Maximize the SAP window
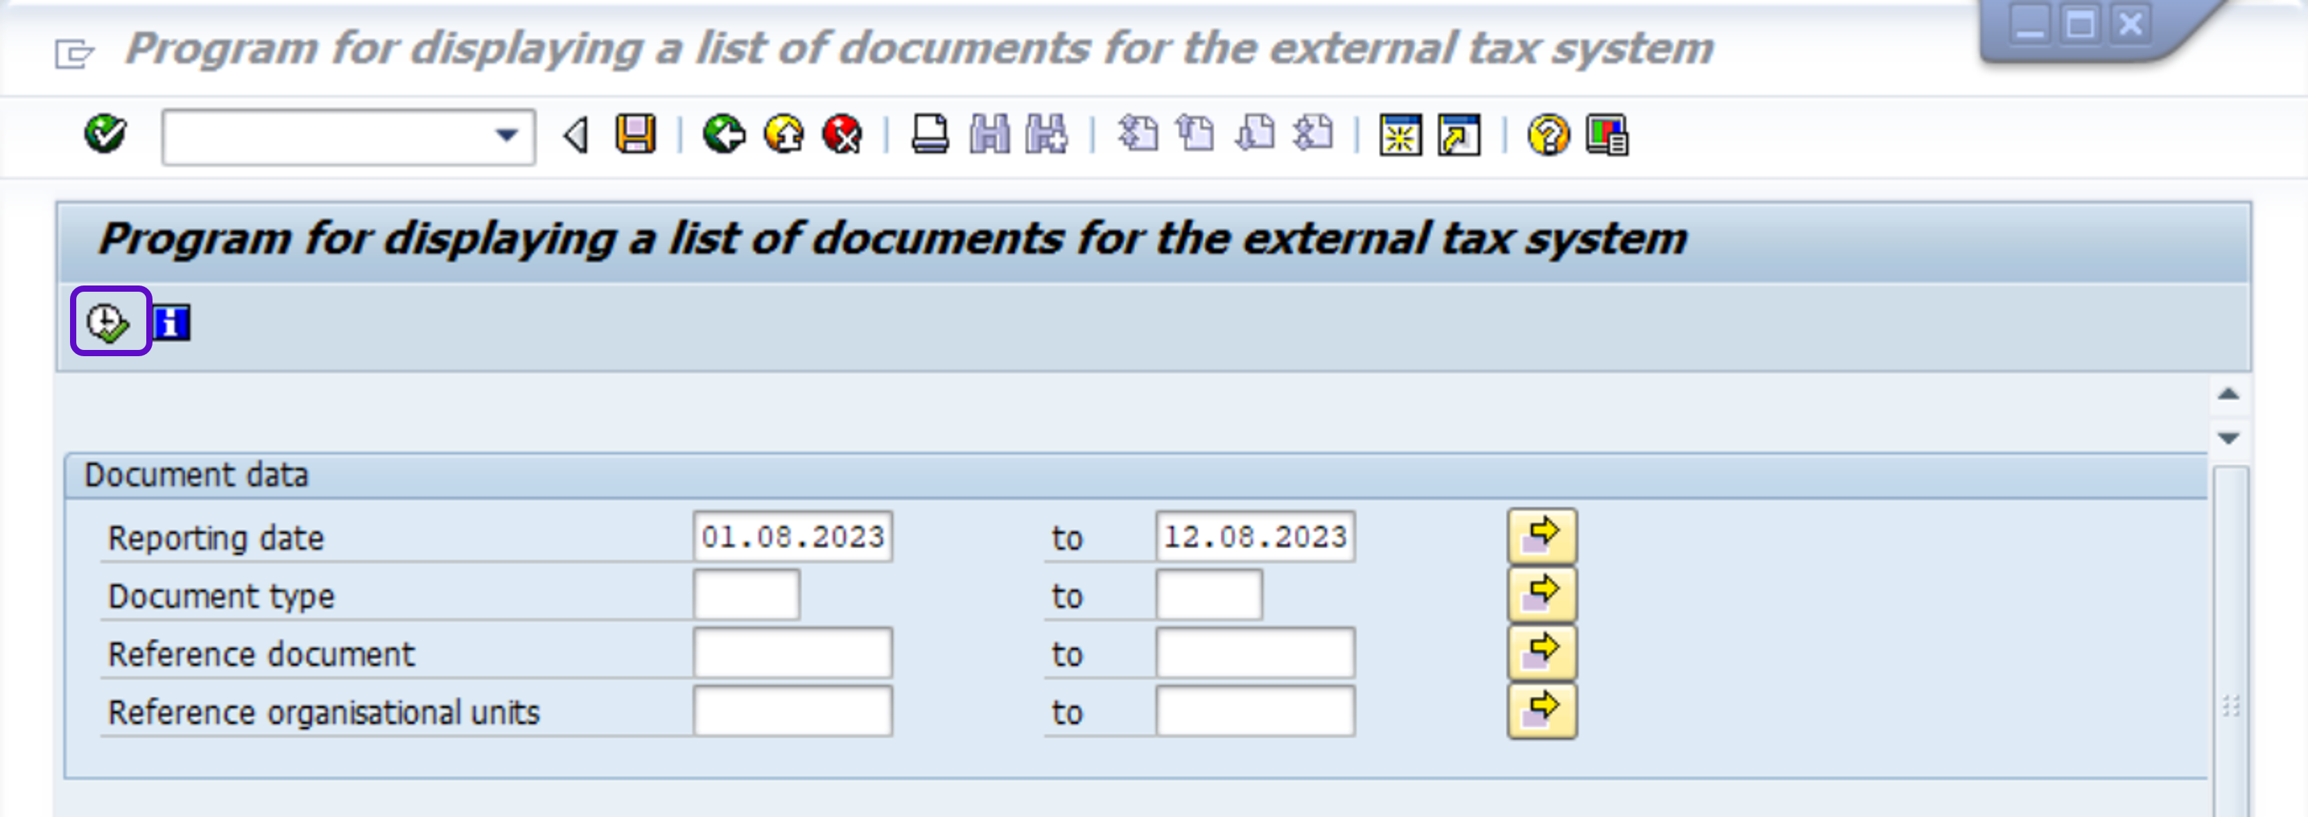 2081,24
